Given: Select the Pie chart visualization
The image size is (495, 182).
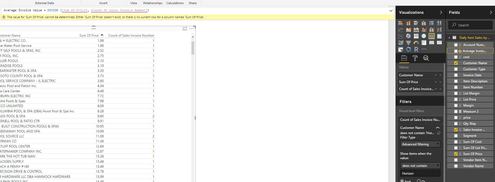Looking at the screenshot, I should coord(408,36).
